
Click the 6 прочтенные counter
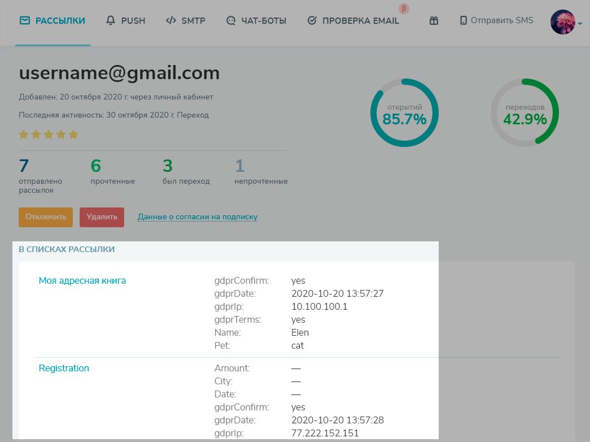point(113,172)
